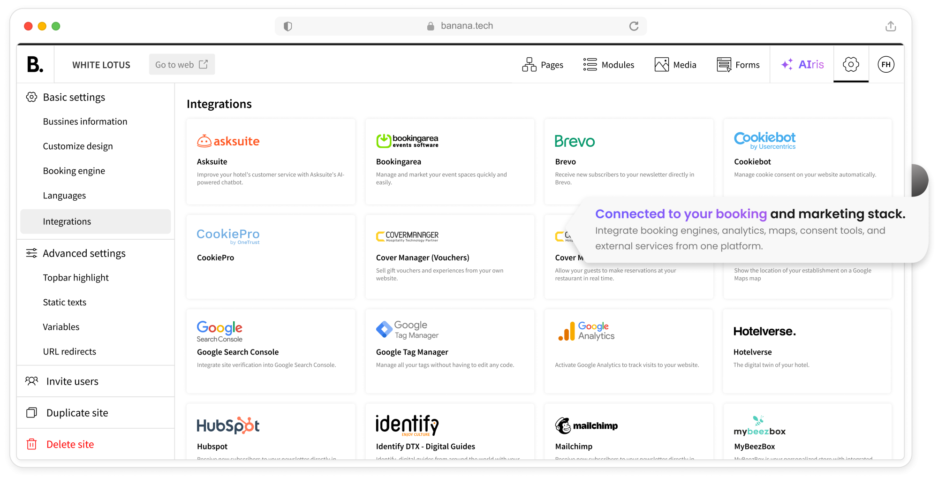
Task: Open the Asksuite integration card title
Action: 212,161
